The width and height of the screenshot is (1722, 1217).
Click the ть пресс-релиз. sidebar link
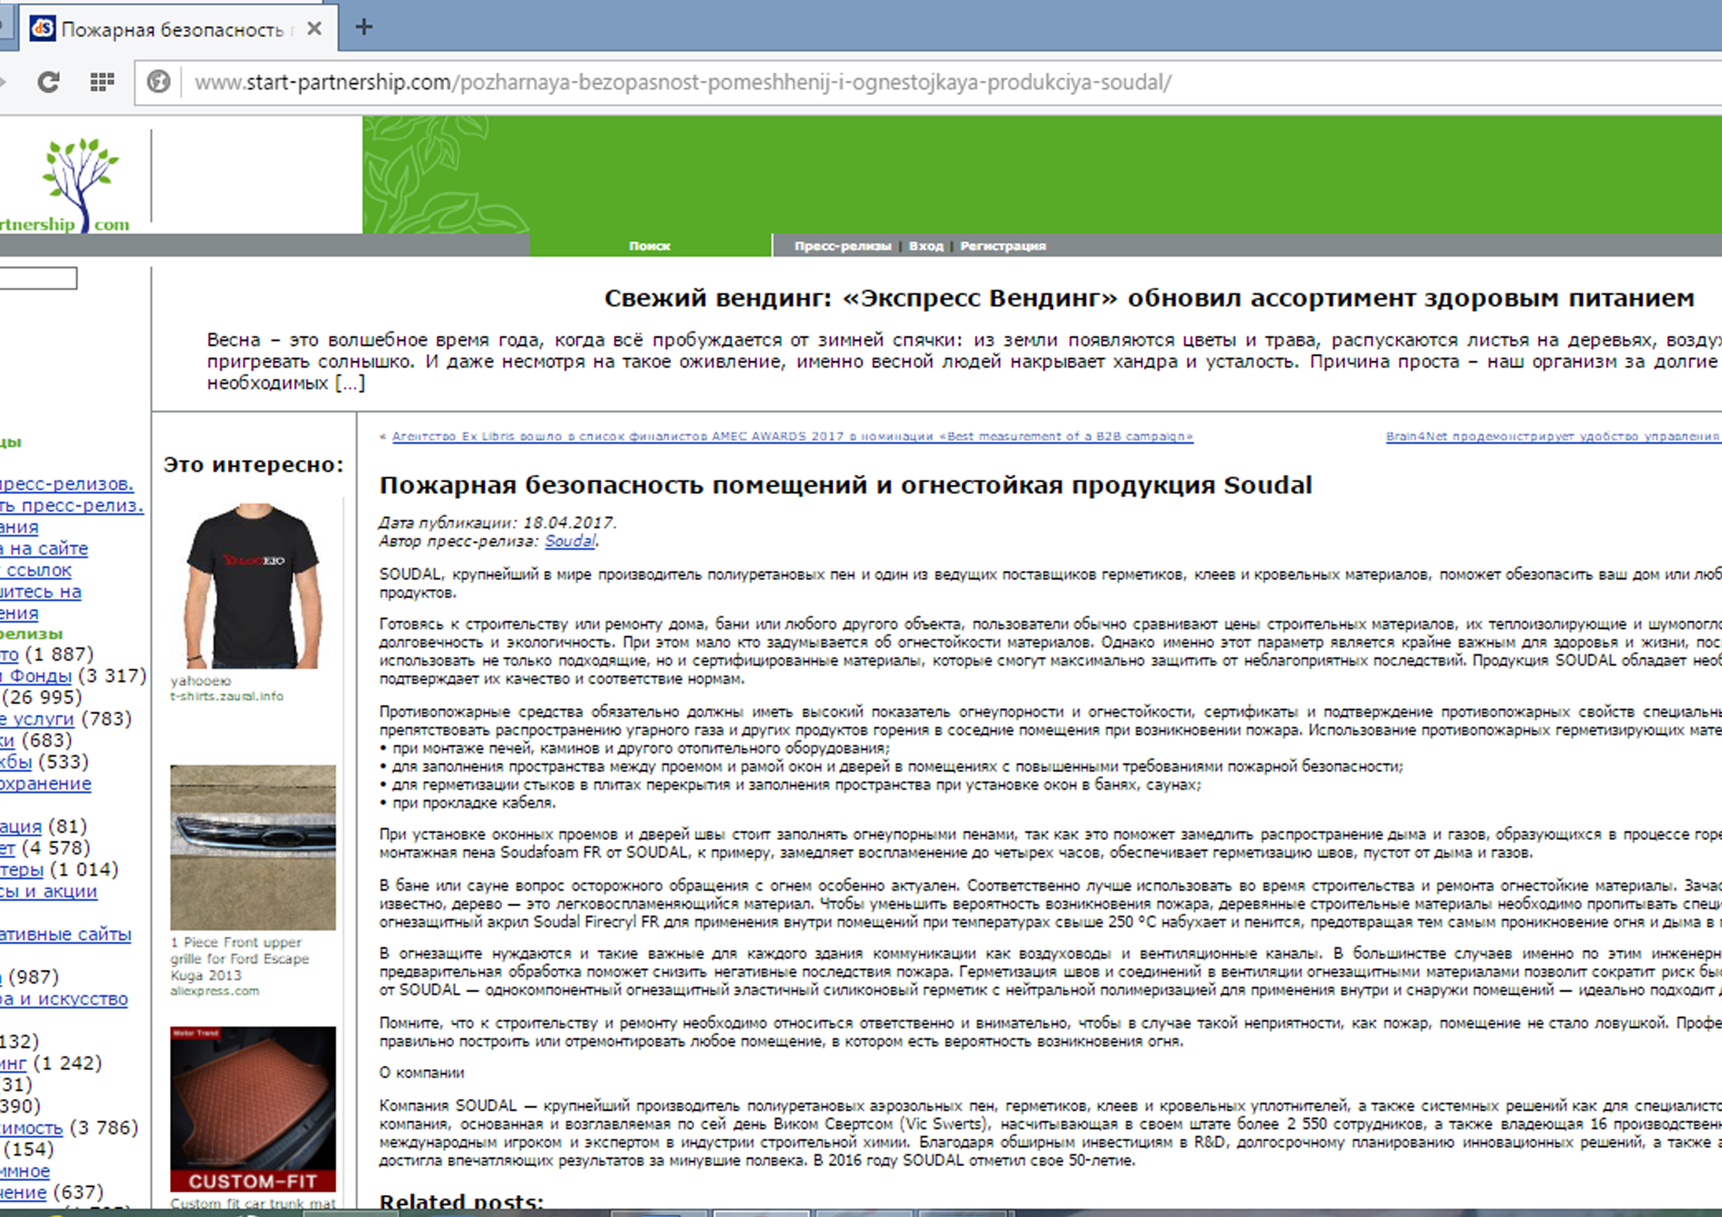point(72,505)
